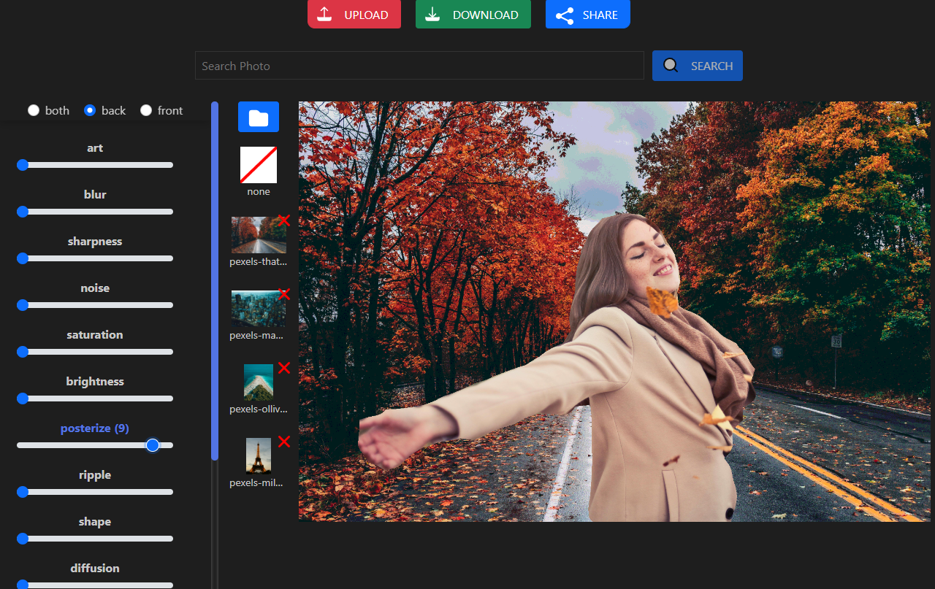Screen dimensions: 935x589
Task: Click the shape slider track
Action: [95, 539]
